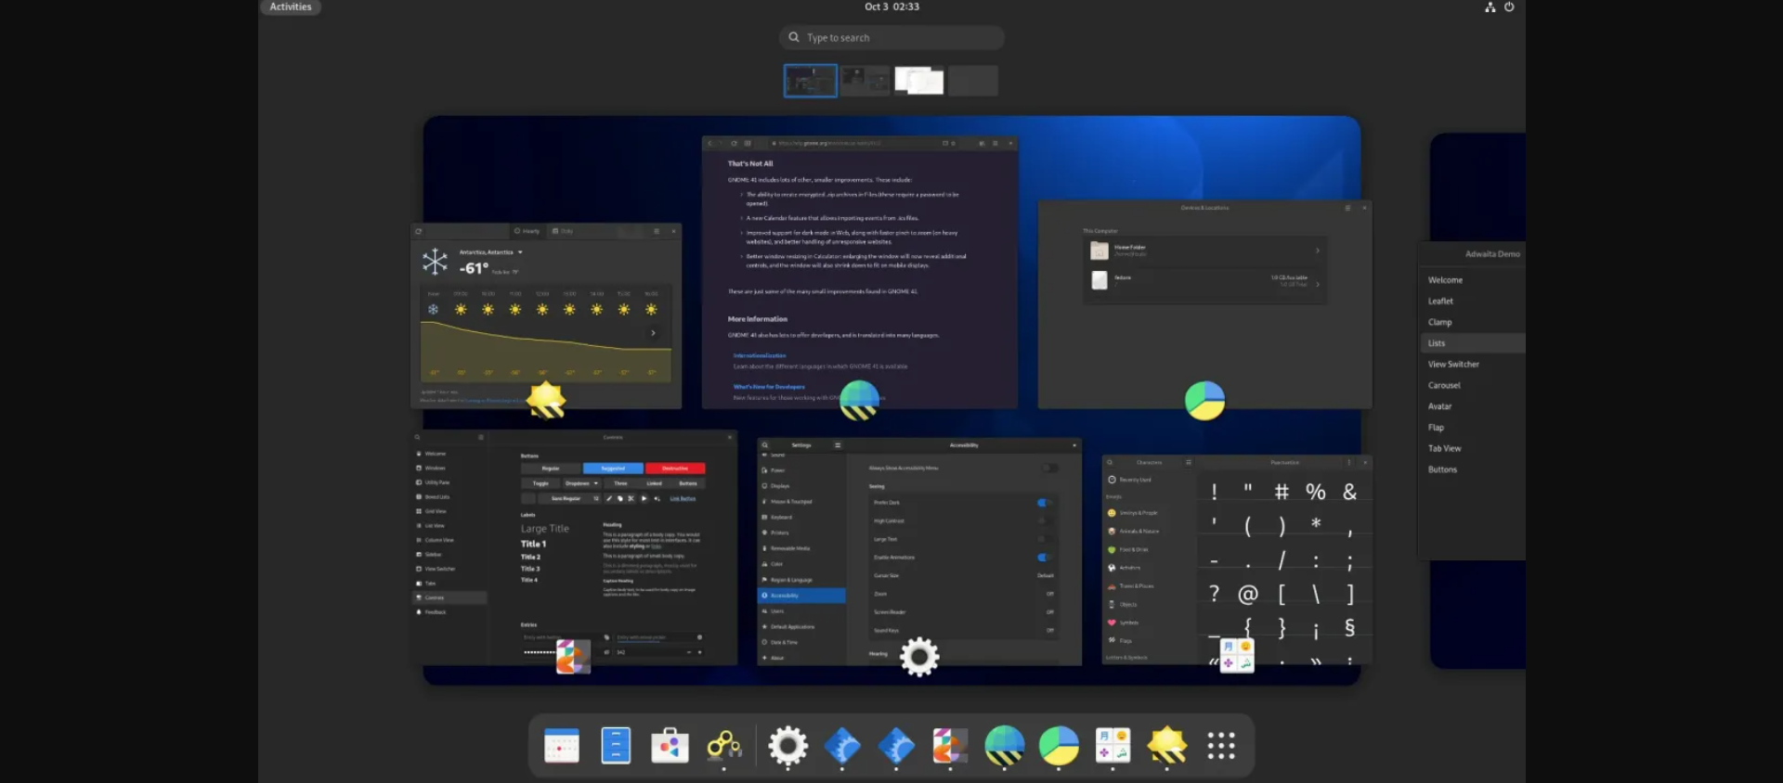Switch to third workspace thumbnail
The width and height of the screenshot is (1783, 783).
tap(919, 81)
